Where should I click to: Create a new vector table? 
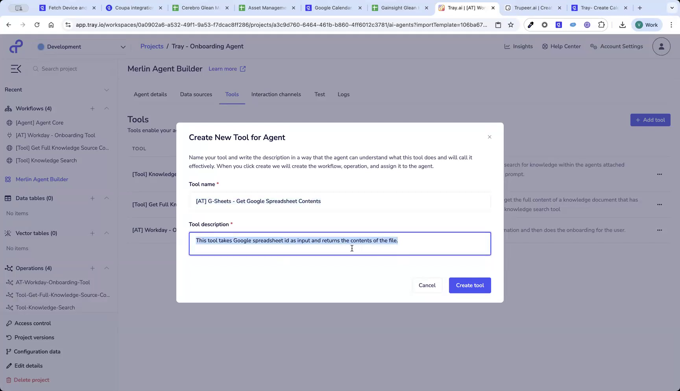(92, 233)
